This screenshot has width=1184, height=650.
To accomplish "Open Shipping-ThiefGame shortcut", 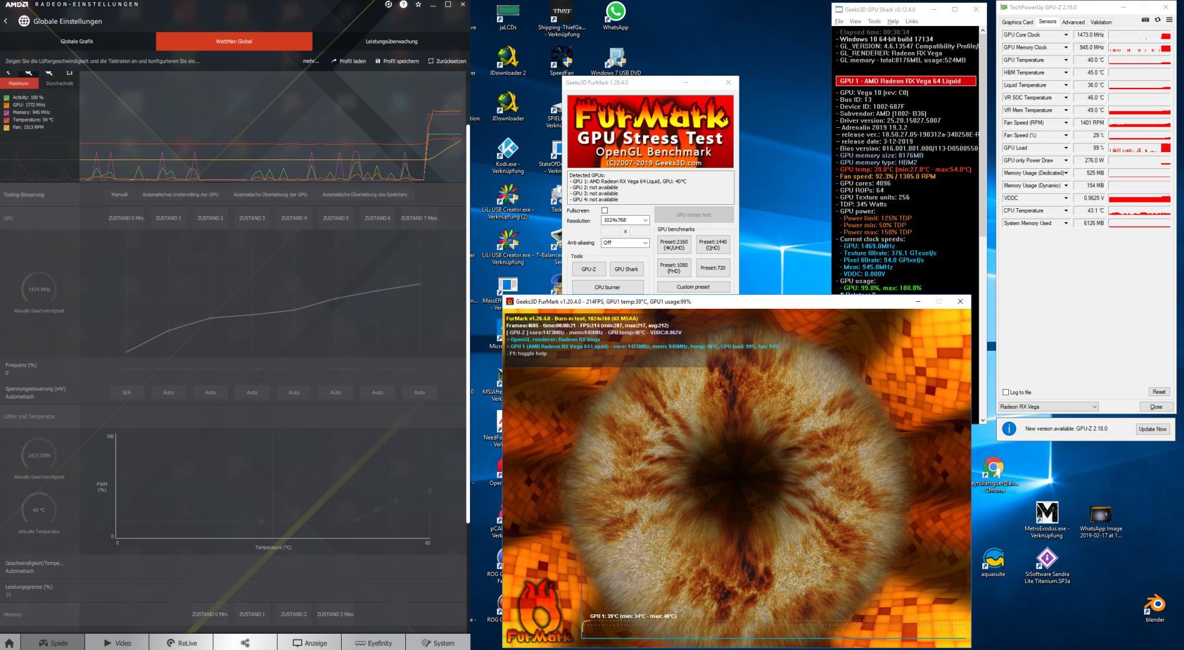I will (x=561, y=19).
